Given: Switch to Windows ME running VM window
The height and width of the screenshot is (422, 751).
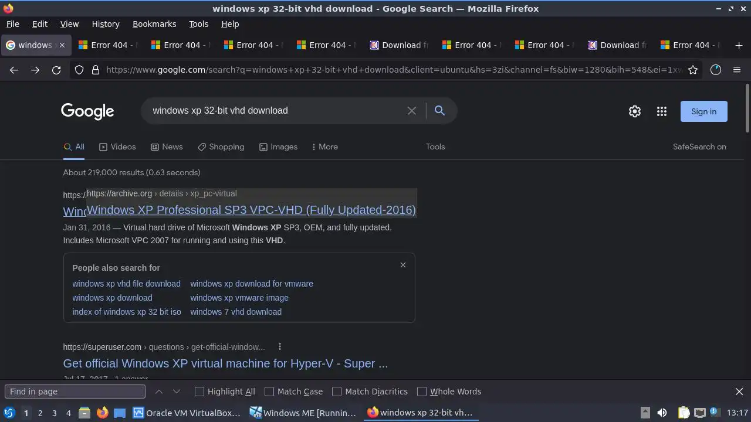Looking at the screenshot, I should click(x=303, y=413).
